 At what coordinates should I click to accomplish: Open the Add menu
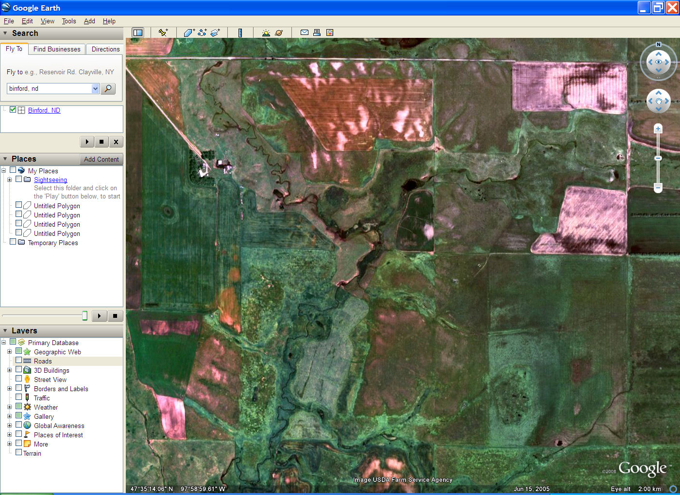point(89,21)
